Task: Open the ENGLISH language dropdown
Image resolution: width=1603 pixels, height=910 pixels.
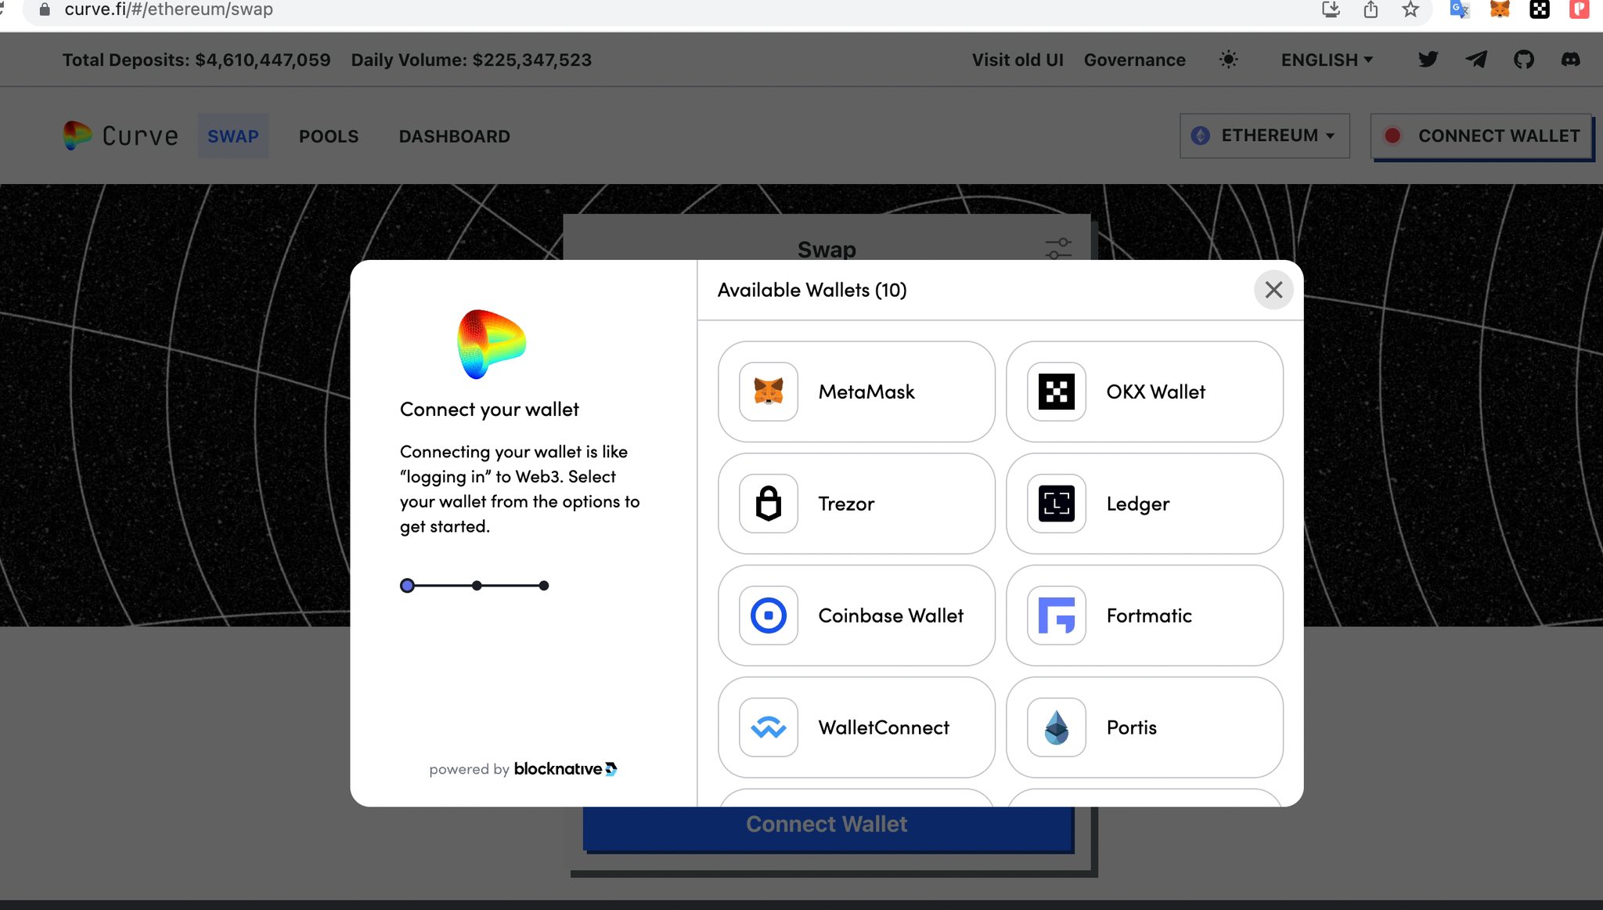Action: [1326, 59]
